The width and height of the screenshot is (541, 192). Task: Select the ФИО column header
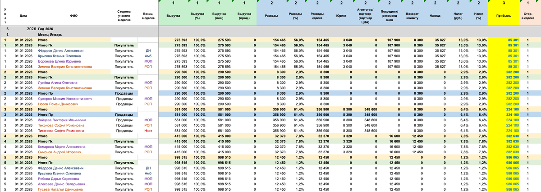pos(74,15)
